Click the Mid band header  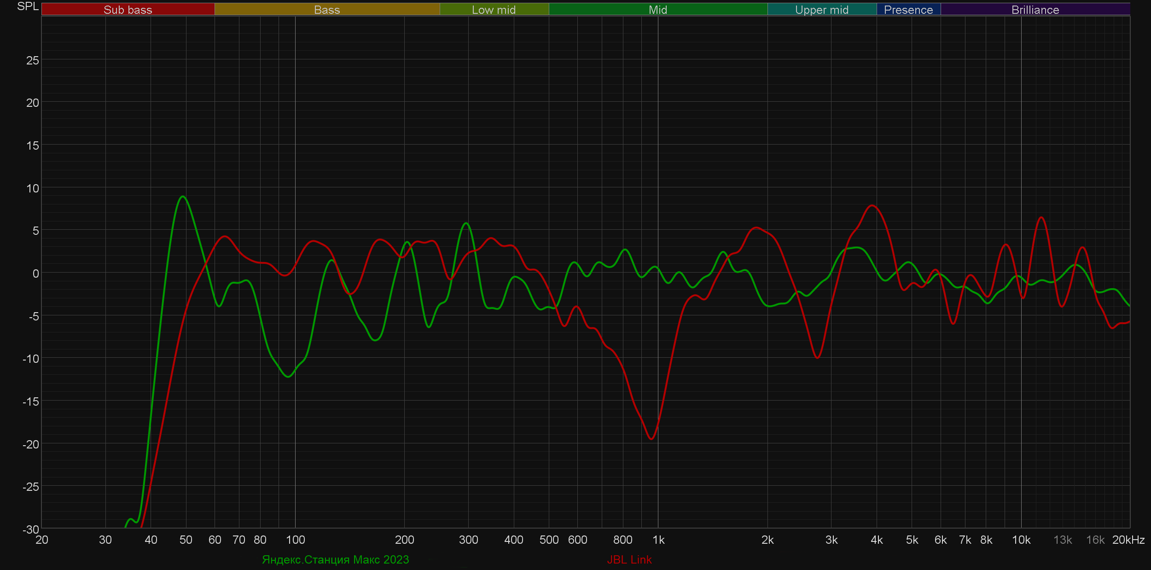657,10
